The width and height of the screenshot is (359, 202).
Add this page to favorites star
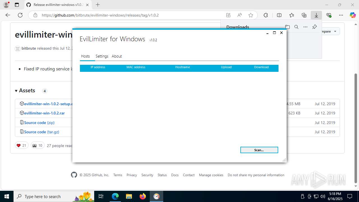[x=251, y=15]
